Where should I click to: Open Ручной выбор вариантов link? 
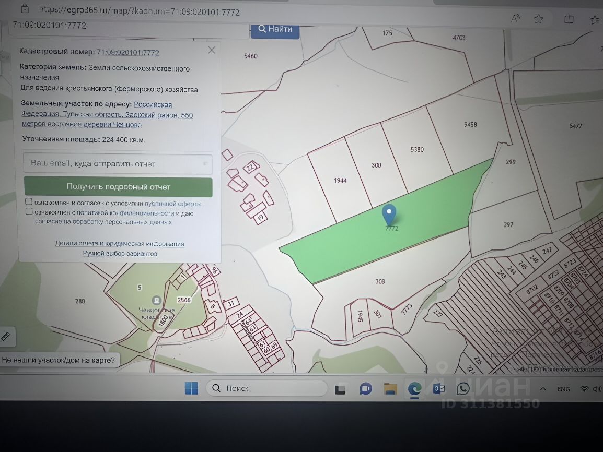(x=120, y=254)
